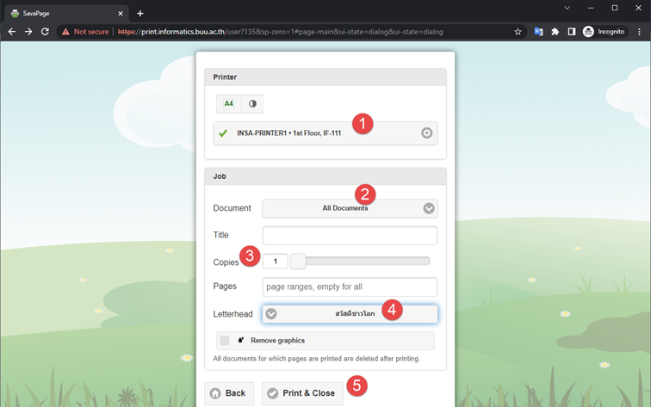Open printer settings gear icon
Screen dimensions: 651x407
[426, 133]
